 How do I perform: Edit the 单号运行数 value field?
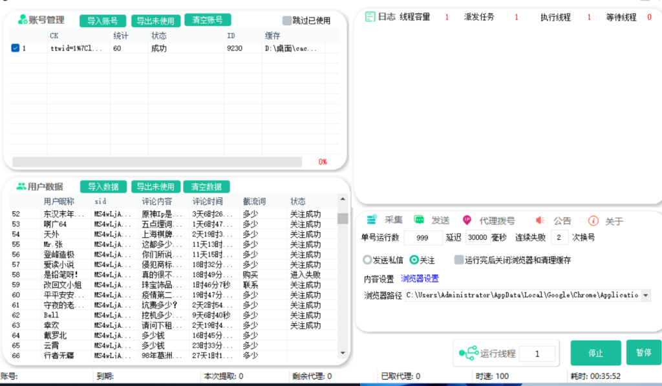pos(423,237)
